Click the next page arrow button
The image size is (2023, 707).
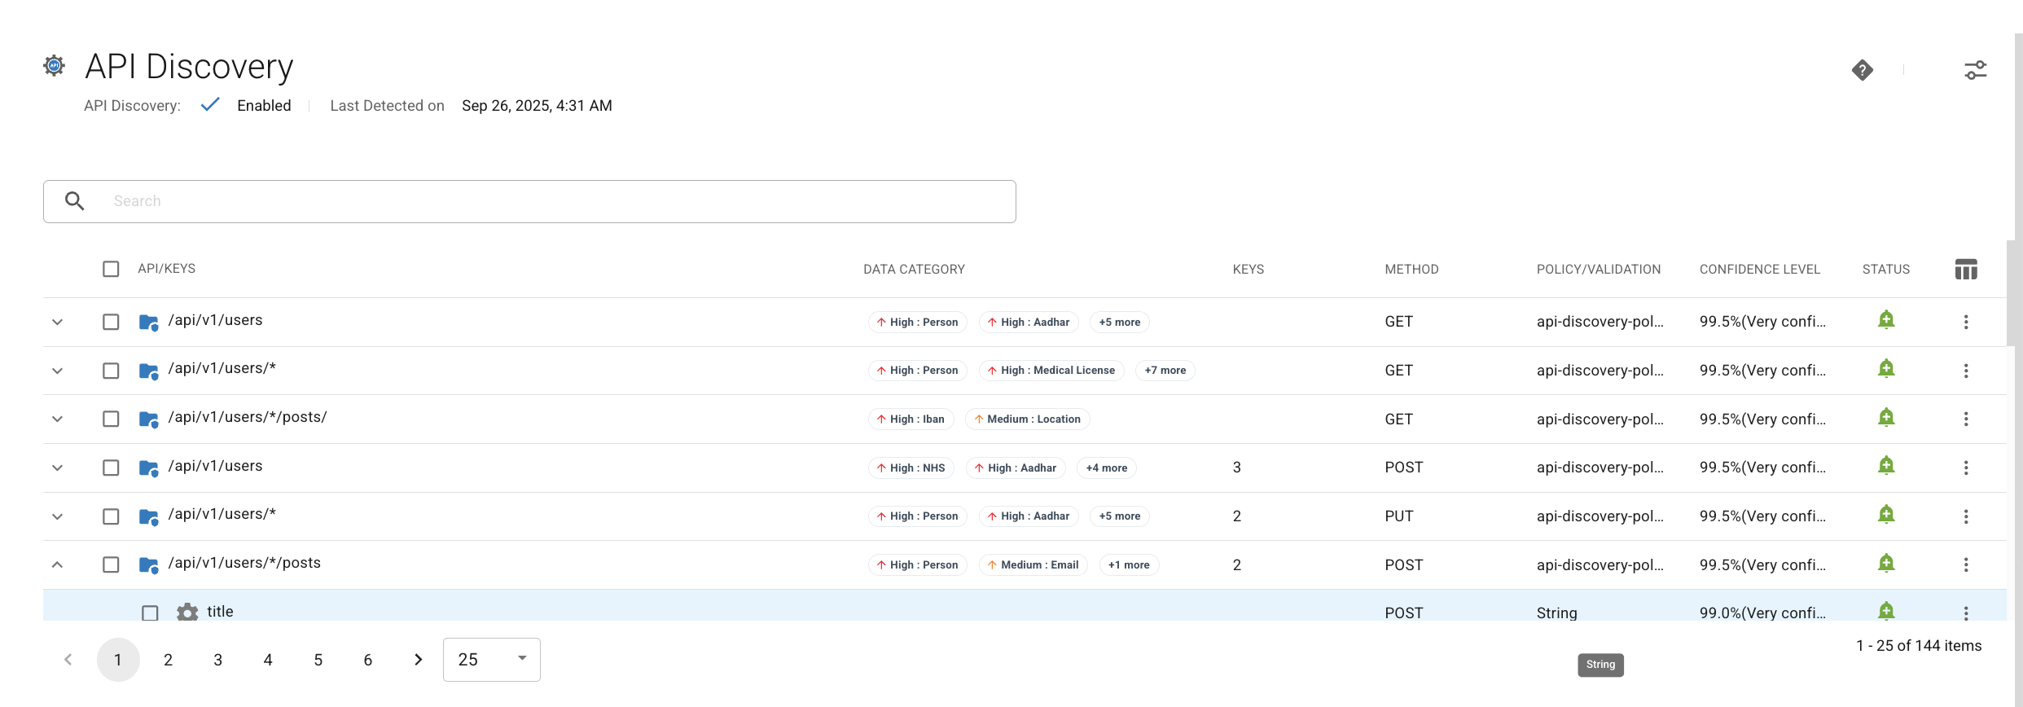[418, 660]
